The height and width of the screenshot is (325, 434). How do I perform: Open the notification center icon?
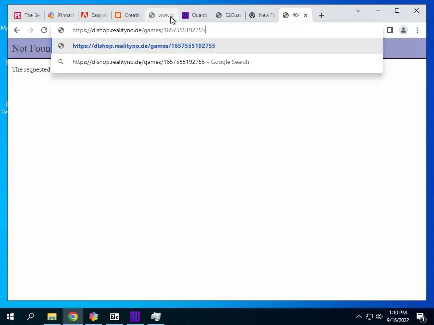(x=420, y=317)
